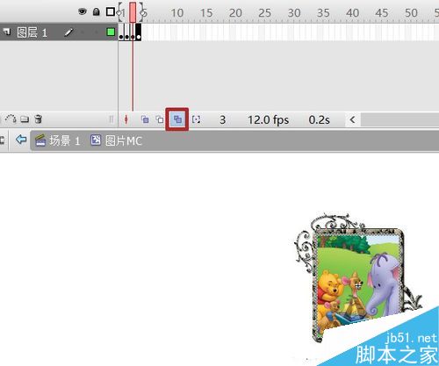Toggle the edit multiple frames button
Viewport: 439px width, 366px height.
[x=177, y=119]
